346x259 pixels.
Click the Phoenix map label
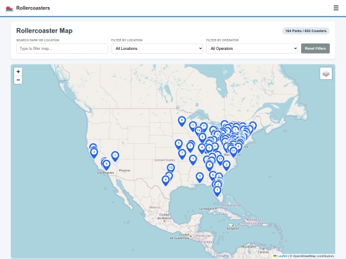point(124,171)
